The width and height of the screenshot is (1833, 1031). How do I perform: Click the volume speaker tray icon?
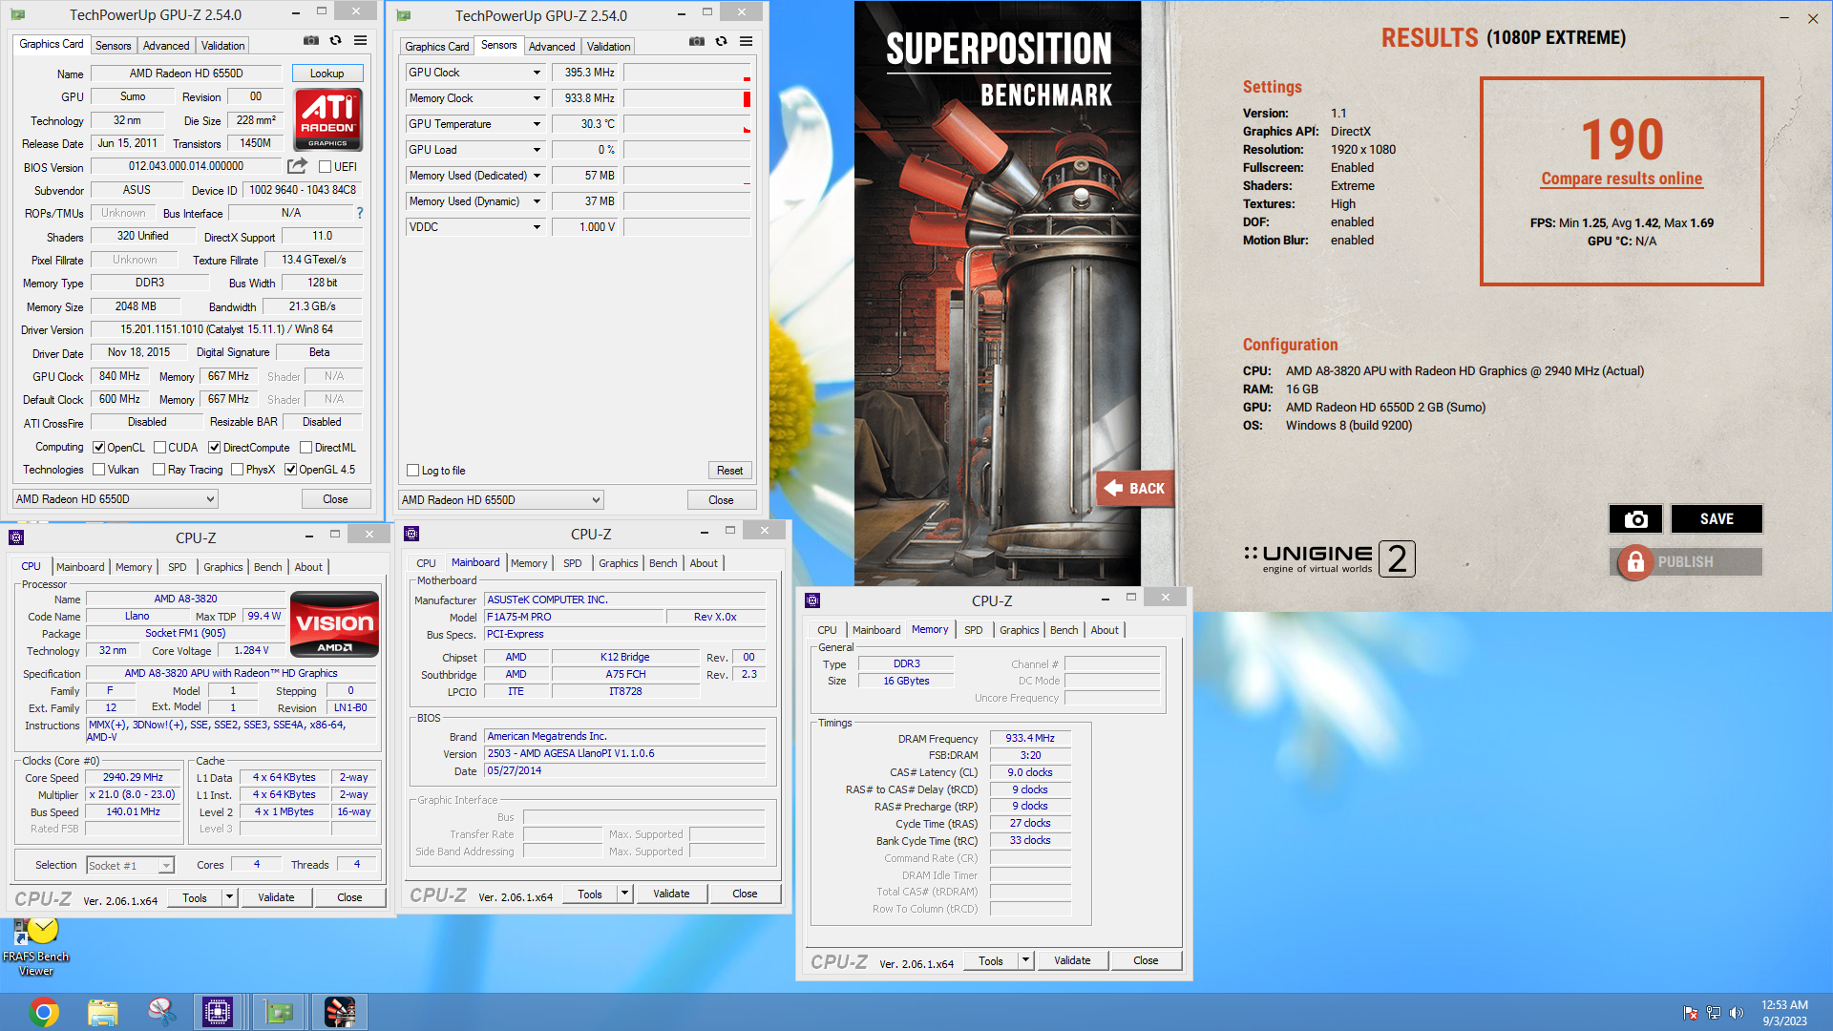[x=1737, y=1013]
